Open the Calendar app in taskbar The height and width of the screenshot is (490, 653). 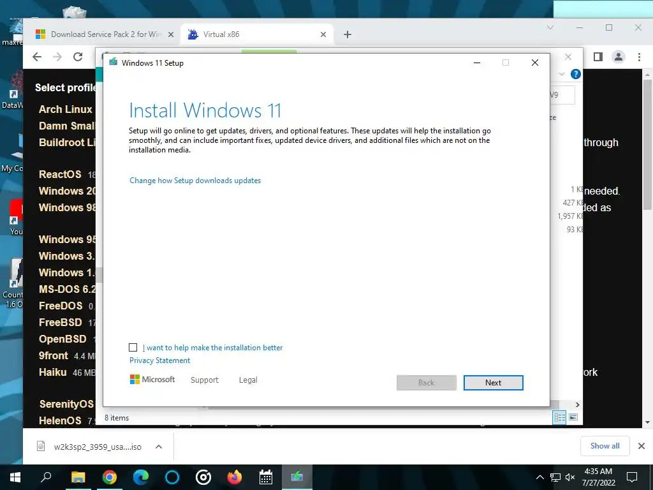point(266,477)
